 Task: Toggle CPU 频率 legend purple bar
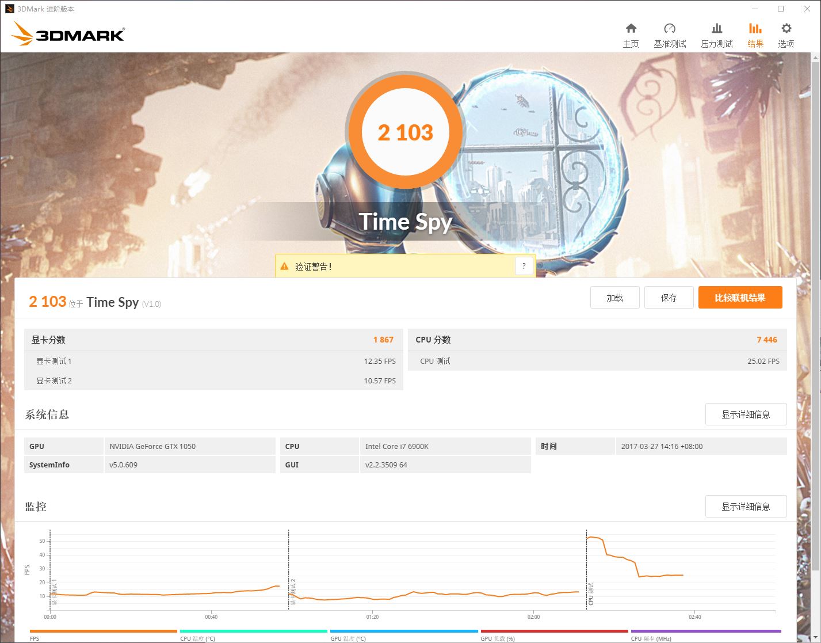[706, 631]
